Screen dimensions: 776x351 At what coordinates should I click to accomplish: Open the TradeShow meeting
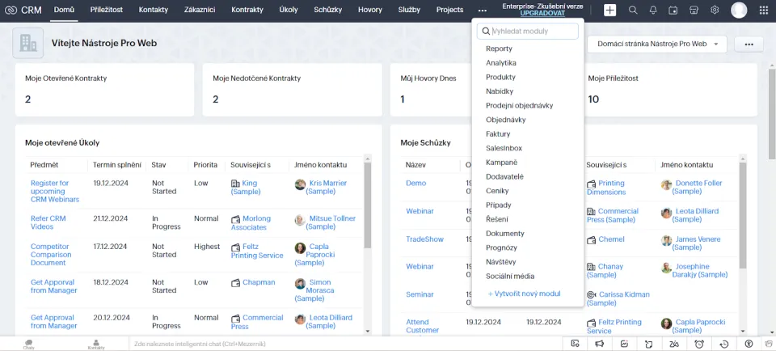tap(424, 239)
